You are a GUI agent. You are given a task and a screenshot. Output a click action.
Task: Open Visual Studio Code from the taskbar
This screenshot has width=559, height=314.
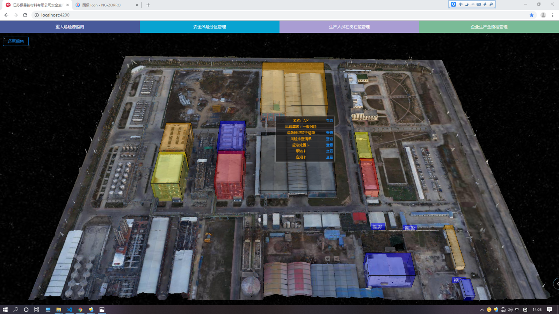[70, 309]
